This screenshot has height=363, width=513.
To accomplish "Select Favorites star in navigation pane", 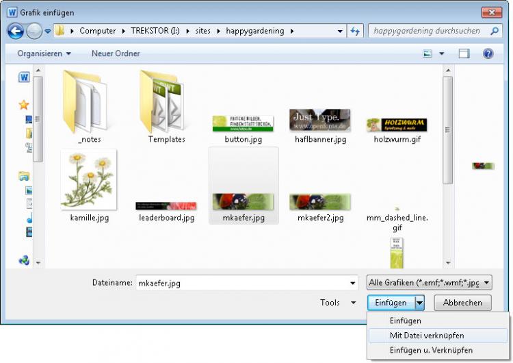I will [24, 105].
